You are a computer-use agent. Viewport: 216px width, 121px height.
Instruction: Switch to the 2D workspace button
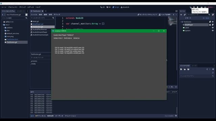(x=103, y=7)
